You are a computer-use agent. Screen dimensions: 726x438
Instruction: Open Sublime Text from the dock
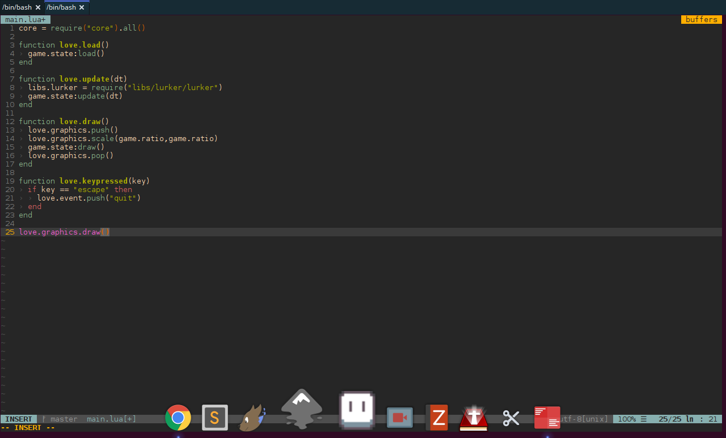tap(215, 418)
